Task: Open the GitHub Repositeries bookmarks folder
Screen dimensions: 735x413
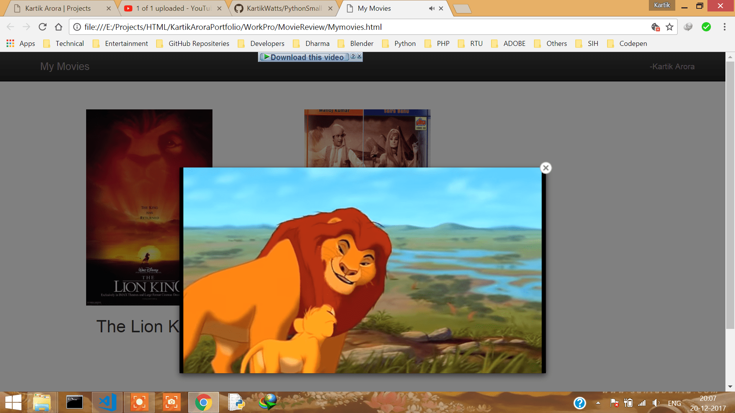Action: coord(193,43)
